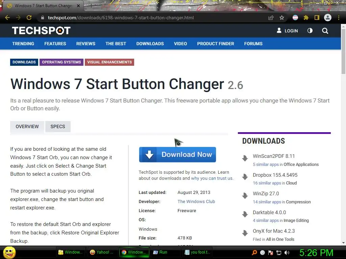The height and width of the screenshot is (259, 346).
Task: Click the download arrow icon beside Darktable
Action: pos(245,214)
